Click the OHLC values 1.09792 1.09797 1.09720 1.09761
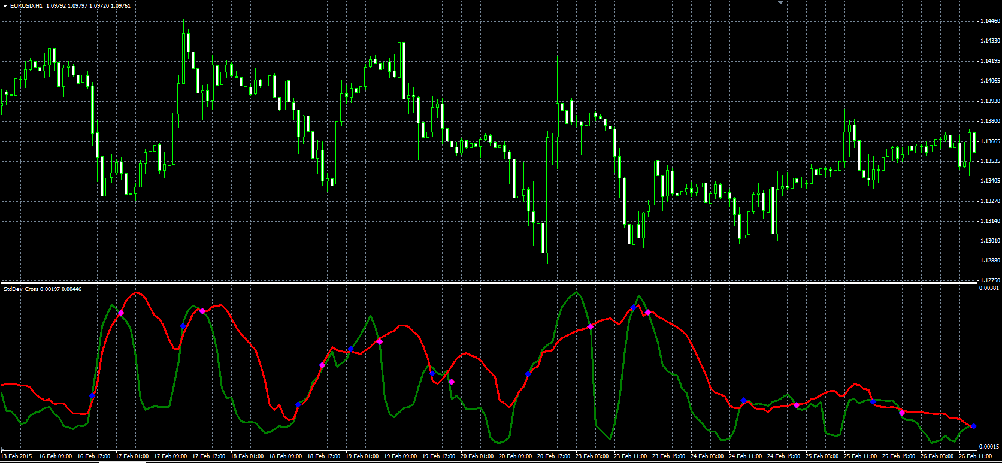Viewport: 1002px width, 463px height. point(89,6)
